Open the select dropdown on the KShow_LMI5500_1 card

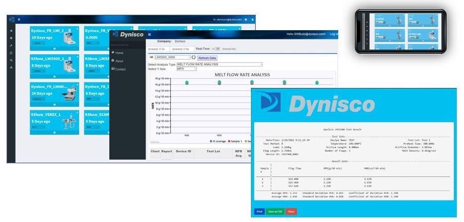(x=38, y=71)
